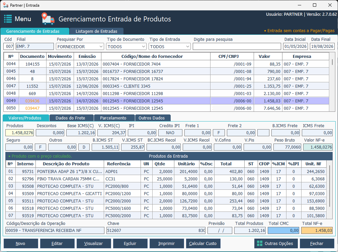Click the grid icon on Outras Opções
This screenshot has width=338, height=252.
tap(260, 243)
